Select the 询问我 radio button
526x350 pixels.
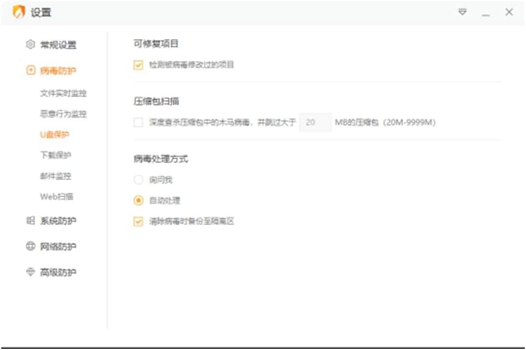(x=138, y=180)
